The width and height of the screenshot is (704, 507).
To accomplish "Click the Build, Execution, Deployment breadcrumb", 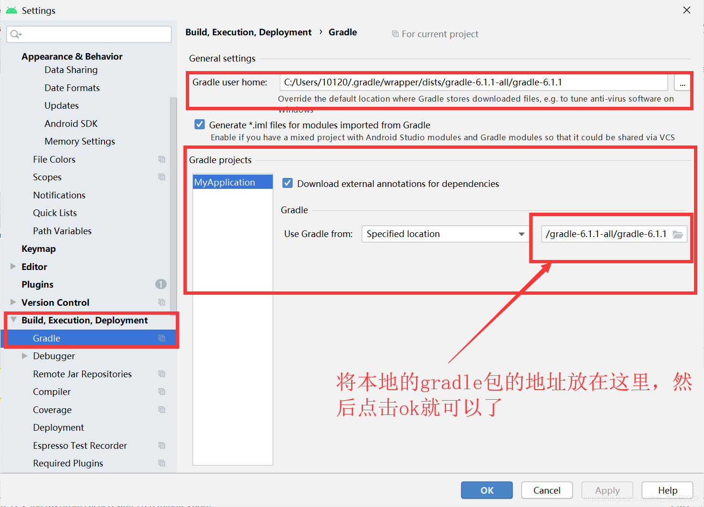I will [248, 32].
